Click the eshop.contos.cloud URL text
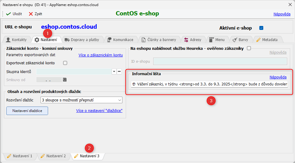295x163 pixels. 69,27
